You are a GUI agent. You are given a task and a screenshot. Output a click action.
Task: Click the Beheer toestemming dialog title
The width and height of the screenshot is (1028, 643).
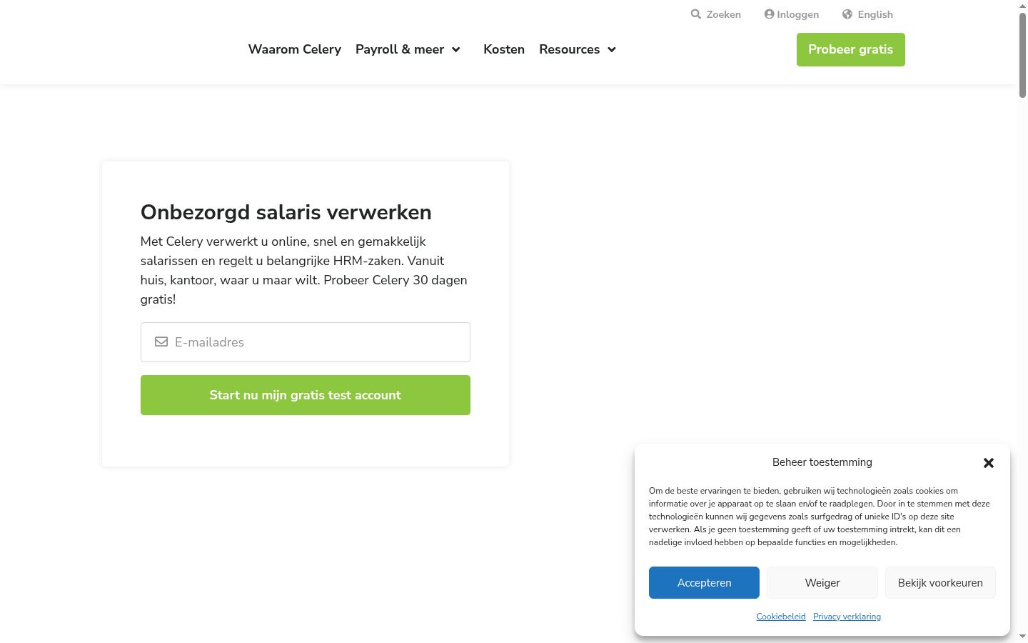(x=822, y=462)
